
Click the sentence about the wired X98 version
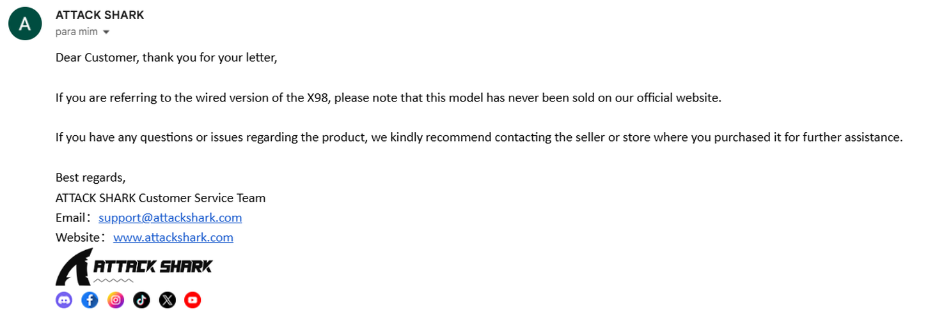(388, 98)
